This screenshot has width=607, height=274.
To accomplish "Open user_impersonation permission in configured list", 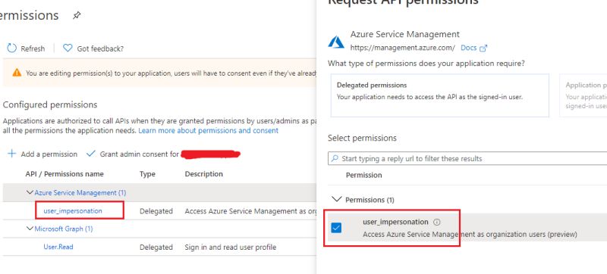I will click(x=73, y=210).
